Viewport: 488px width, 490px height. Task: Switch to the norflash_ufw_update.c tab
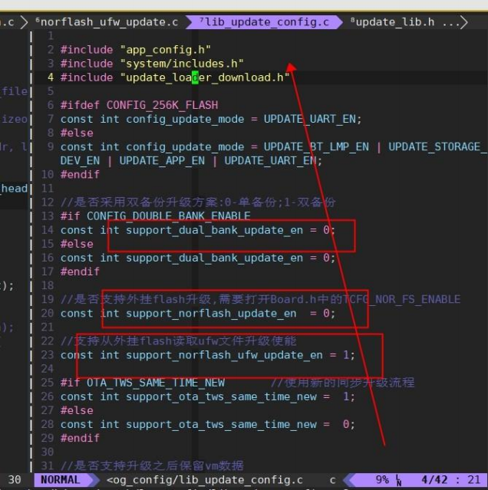click(107, 22)
